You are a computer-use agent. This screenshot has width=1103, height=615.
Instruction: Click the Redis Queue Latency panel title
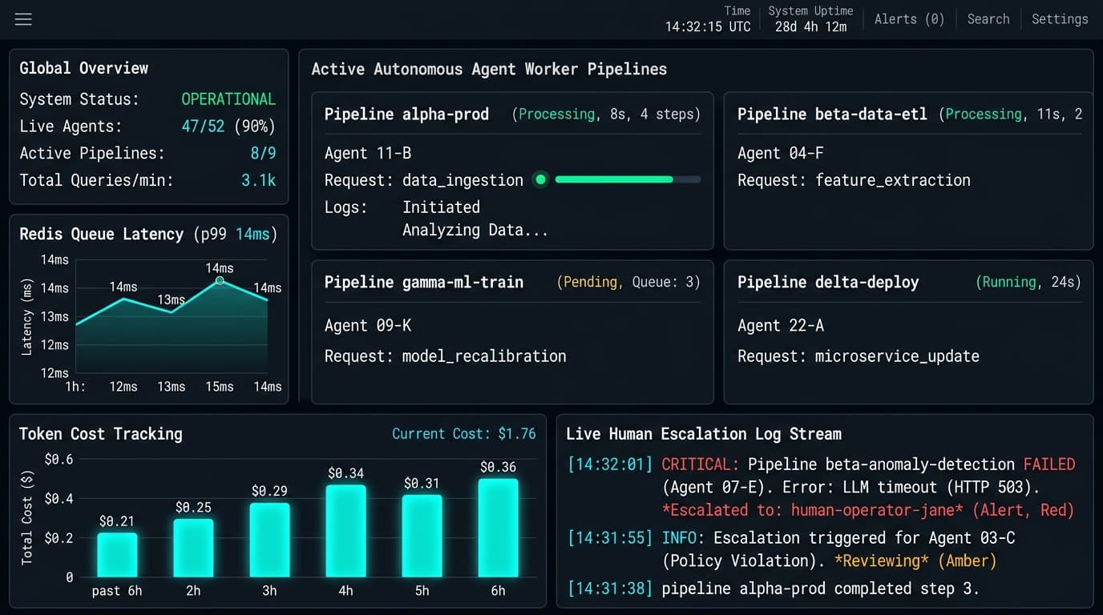coord(148,234)
